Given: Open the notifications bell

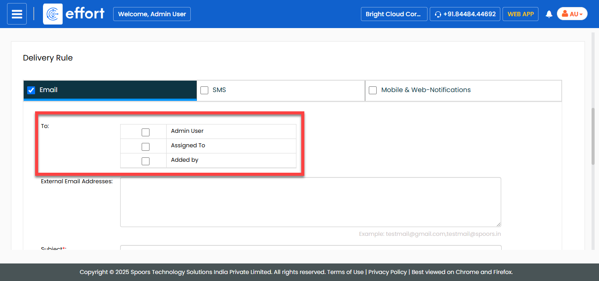Looking at the screenshot, I should tap(549, 14).
